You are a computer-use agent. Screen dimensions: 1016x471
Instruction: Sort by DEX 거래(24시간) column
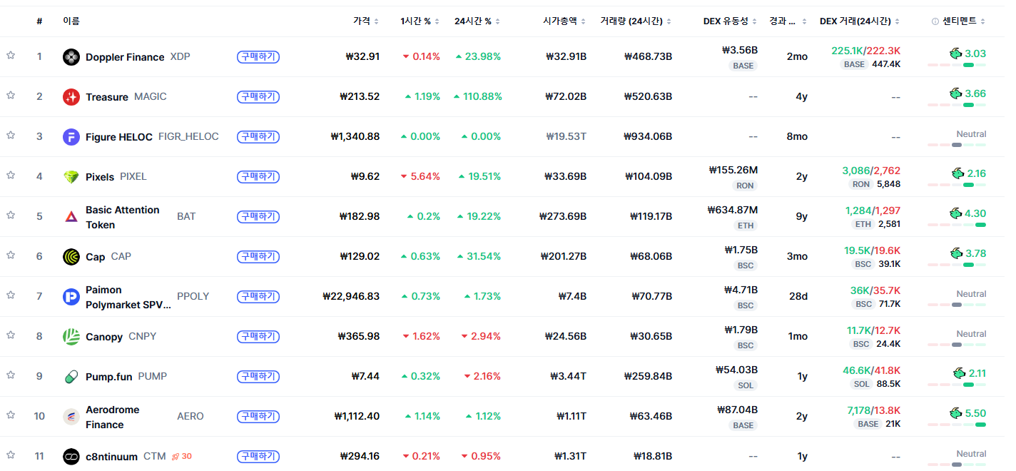pyautogui.click(x=860, y=21)
